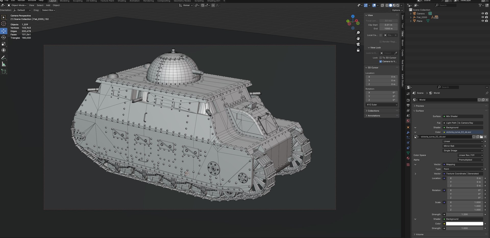Hide Fiat_2000 collection in viewport
The width and height of the screenshot is (490, 238).
tap(483, 17)
